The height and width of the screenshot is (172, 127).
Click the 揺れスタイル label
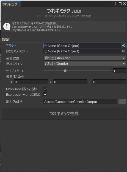pos(14,64)
